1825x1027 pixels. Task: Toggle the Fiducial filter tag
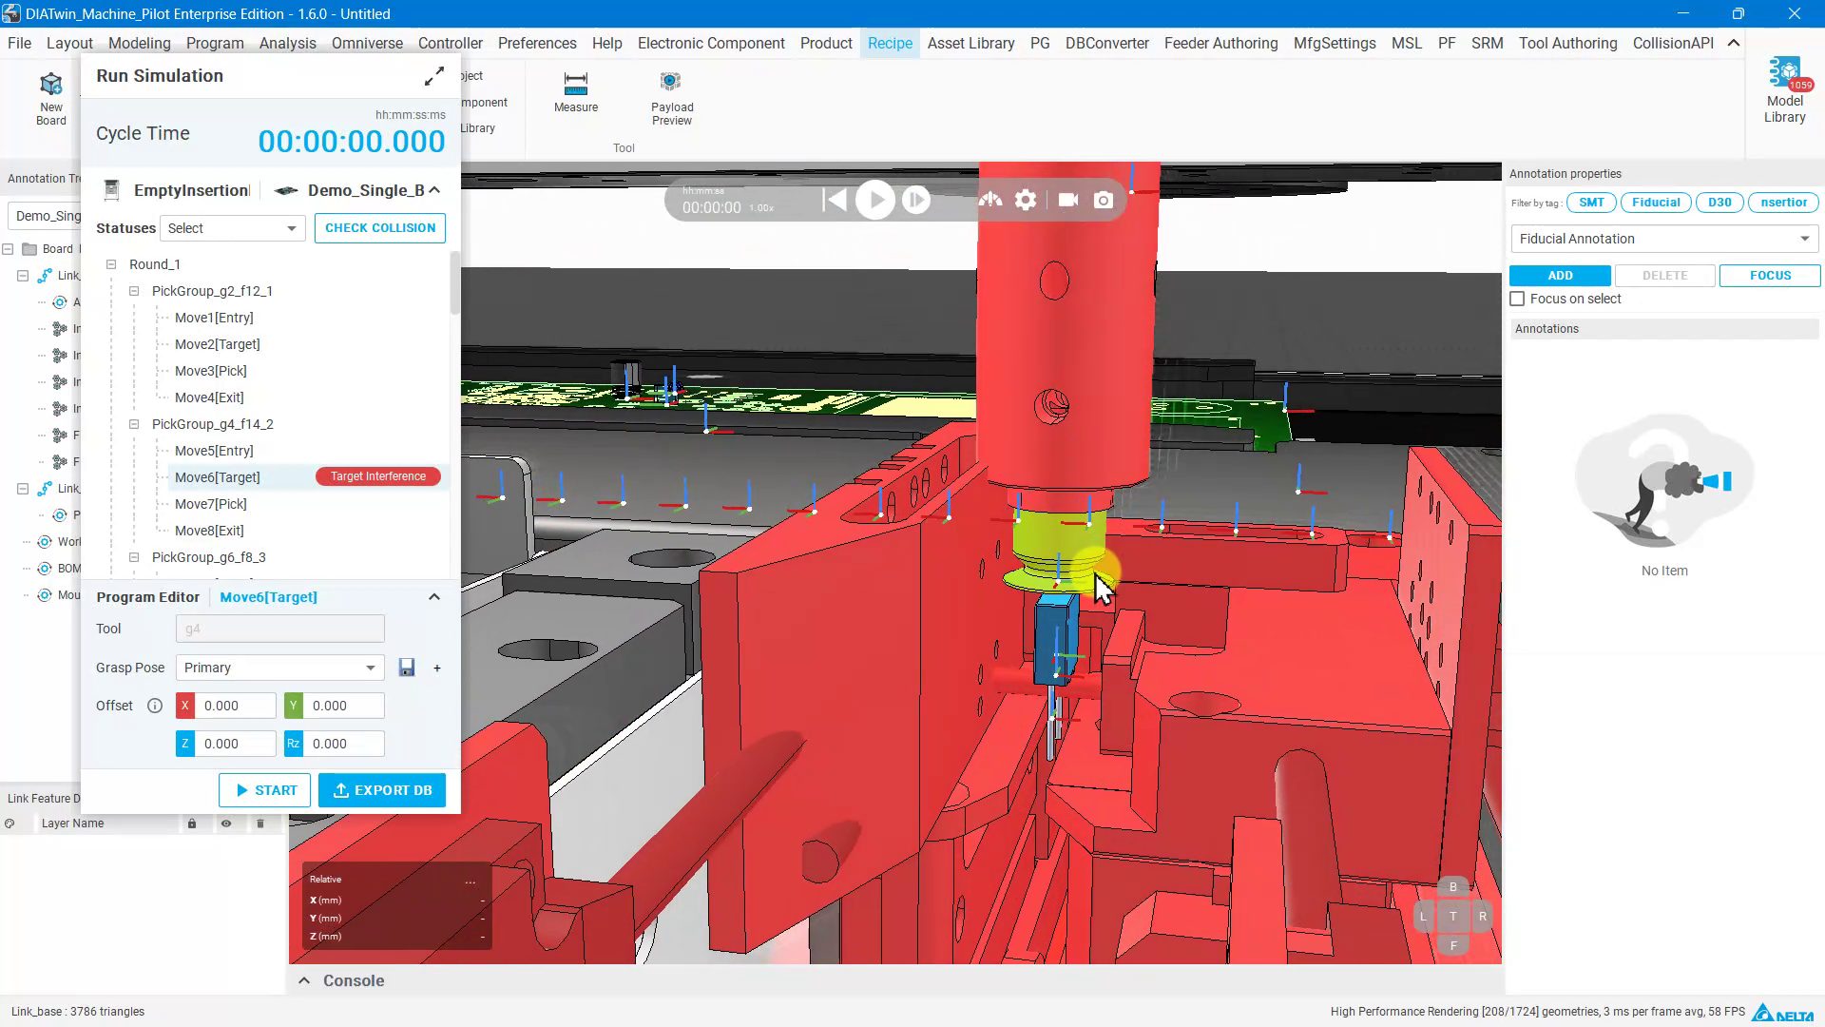coord(1656,203)
